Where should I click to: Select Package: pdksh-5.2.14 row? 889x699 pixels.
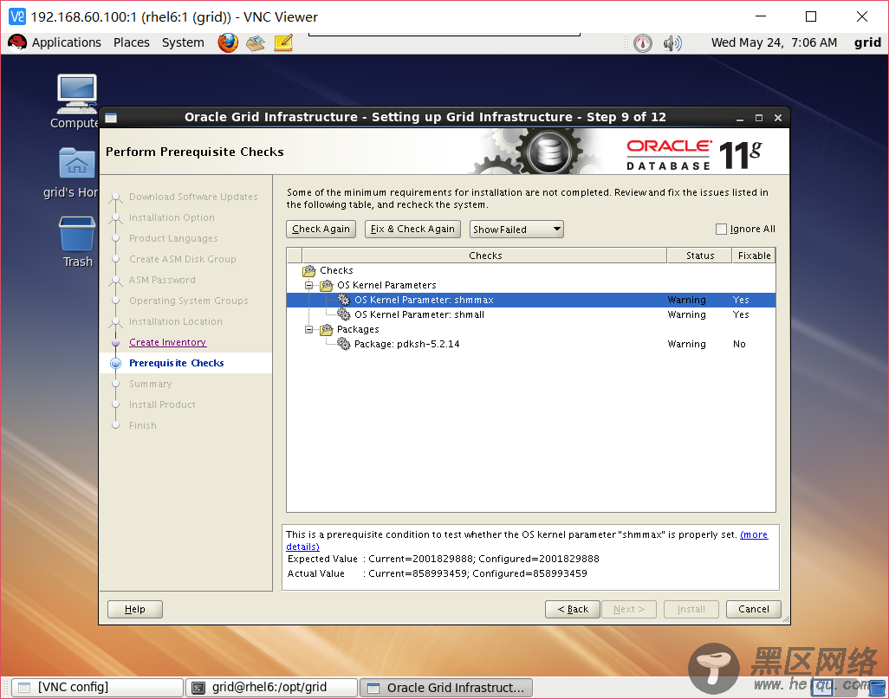tap(530, 344)
